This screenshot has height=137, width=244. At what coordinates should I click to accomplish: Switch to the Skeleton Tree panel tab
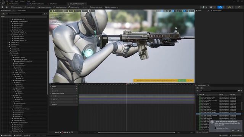pyautogui.click(x=7, y=11)
